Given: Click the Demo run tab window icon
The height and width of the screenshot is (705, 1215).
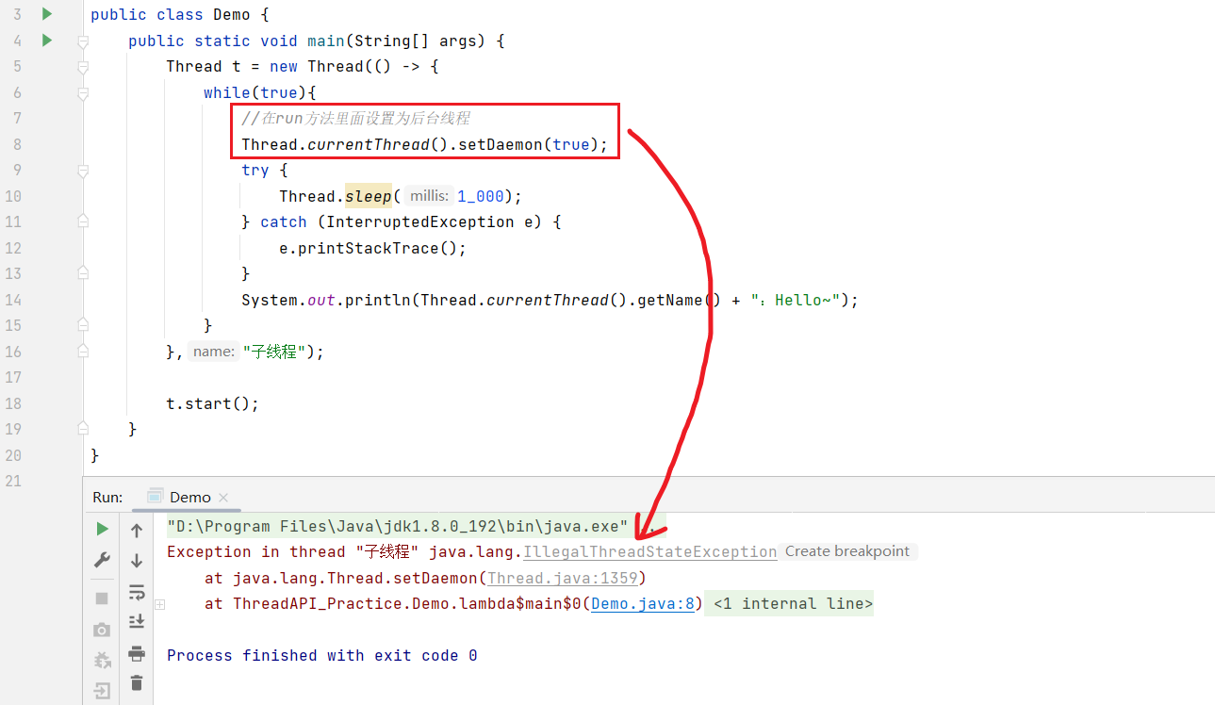Looking at the screenshot, I should click(156, 497).
